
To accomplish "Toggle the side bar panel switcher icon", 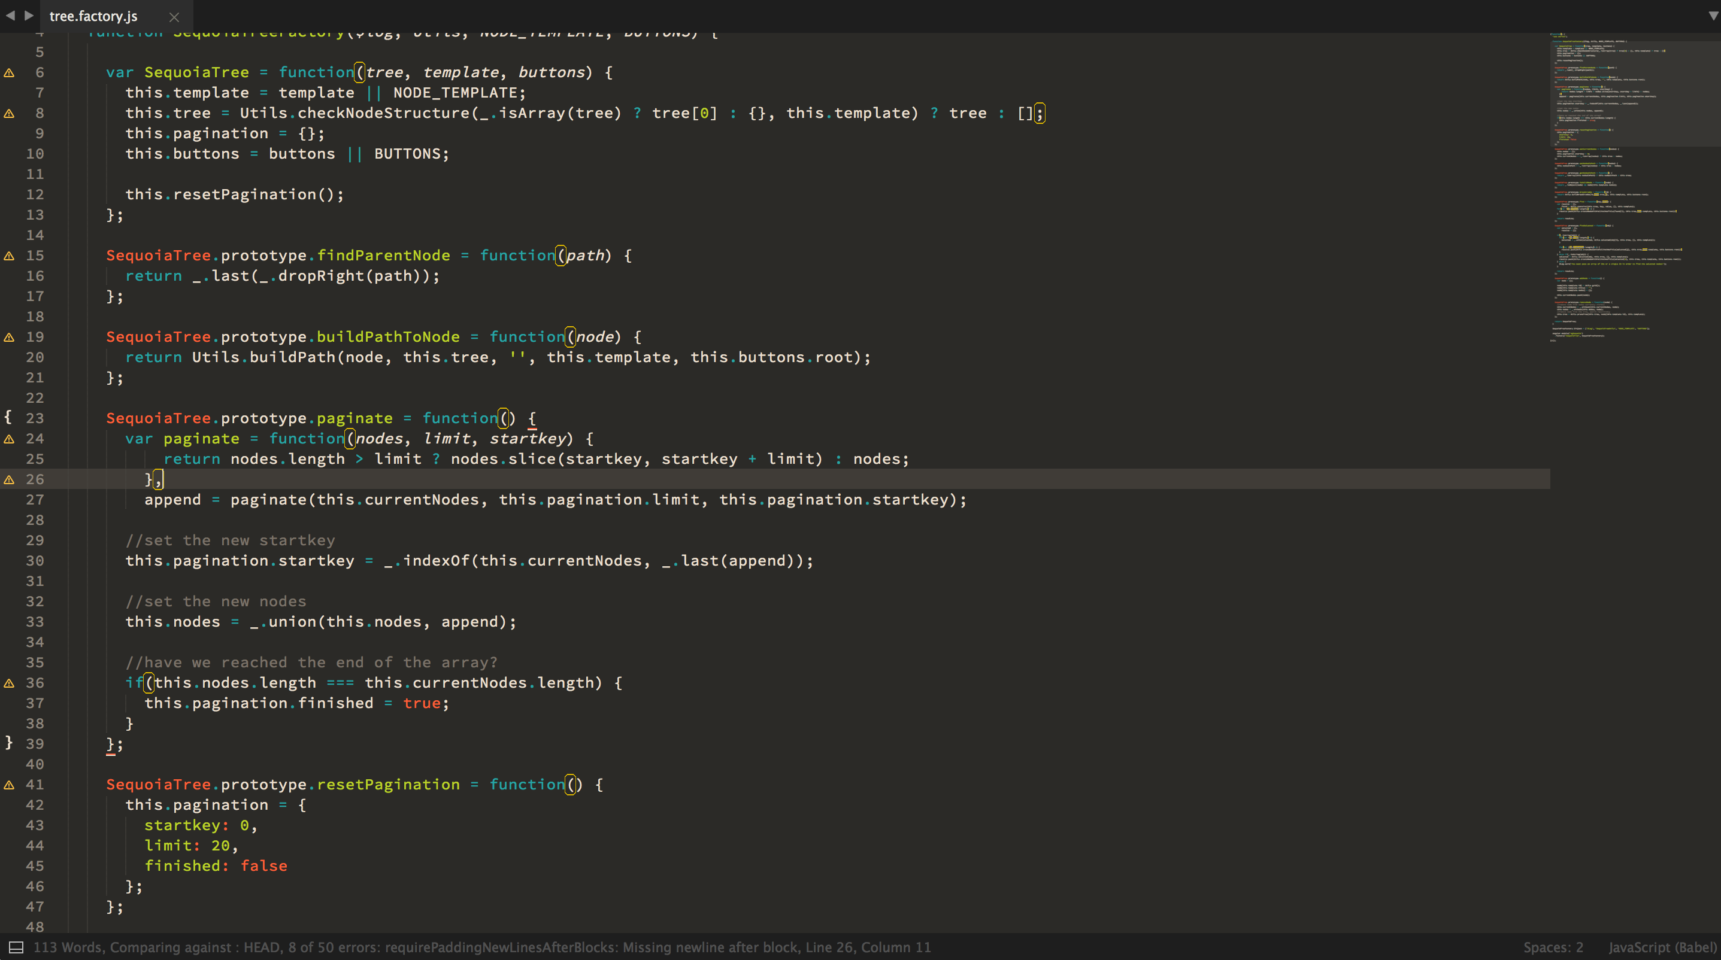I will (16, 947).
